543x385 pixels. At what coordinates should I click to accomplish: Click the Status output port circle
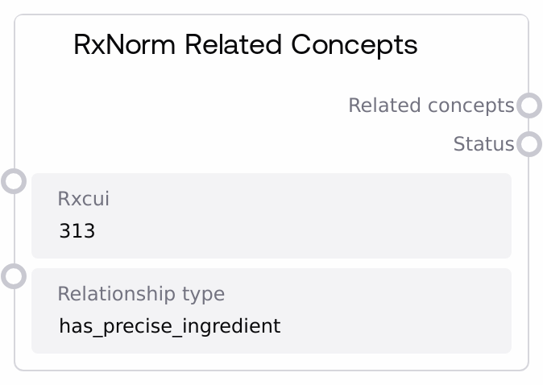coord(529,144)
